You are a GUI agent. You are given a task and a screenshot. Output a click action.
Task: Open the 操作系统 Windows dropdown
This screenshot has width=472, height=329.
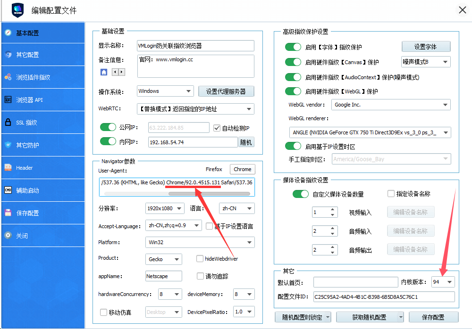(x=165, y=91)
